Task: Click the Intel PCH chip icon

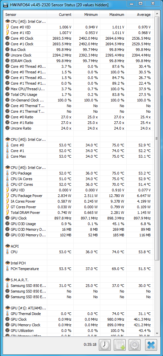Action: pyautogui.click(x=8, y=263)
